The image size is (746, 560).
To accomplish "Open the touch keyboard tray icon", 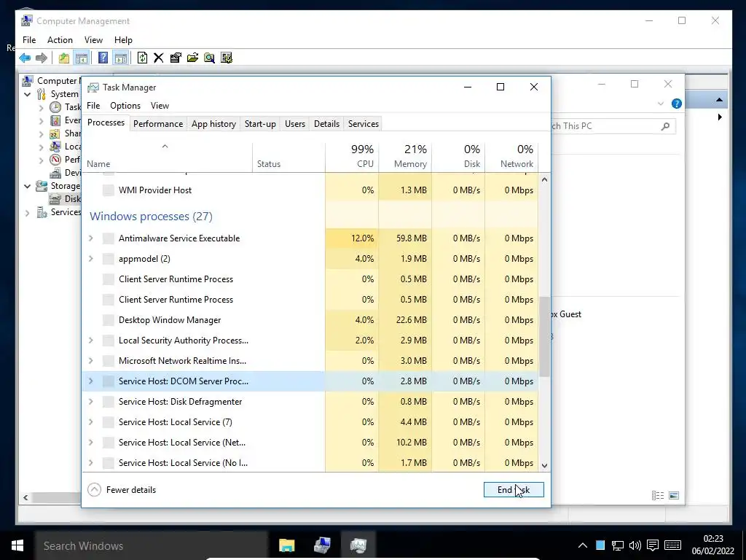I will [672, 545].
